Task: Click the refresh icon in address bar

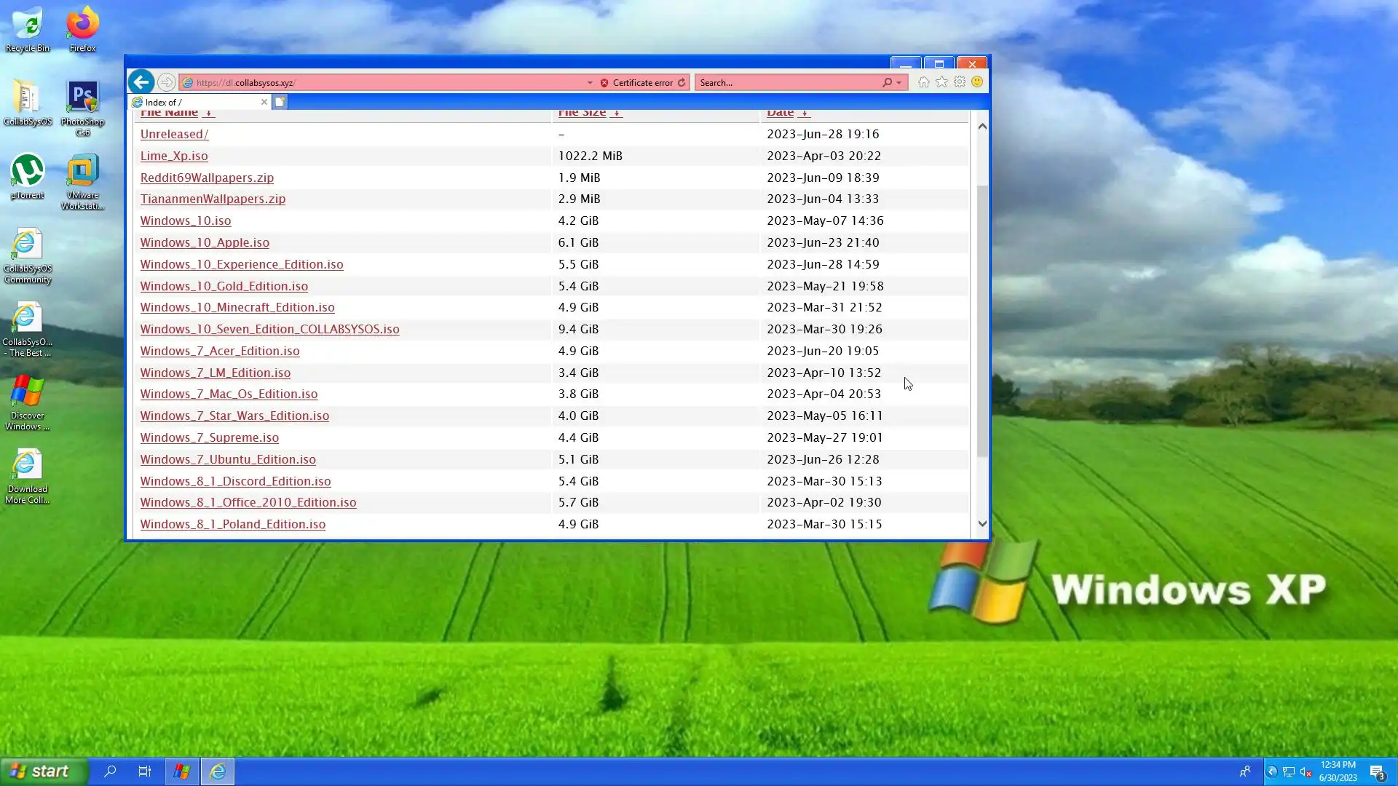Action: 682,83
